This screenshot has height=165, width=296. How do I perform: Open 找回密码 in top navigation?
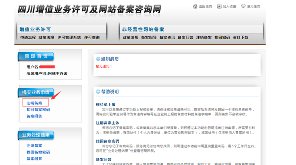[222, 38]
